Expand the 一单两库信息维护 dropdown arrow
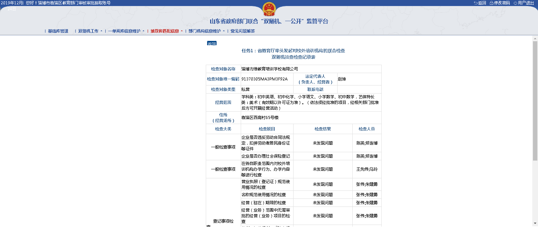538x234 pixels. (x=143, y=31)
